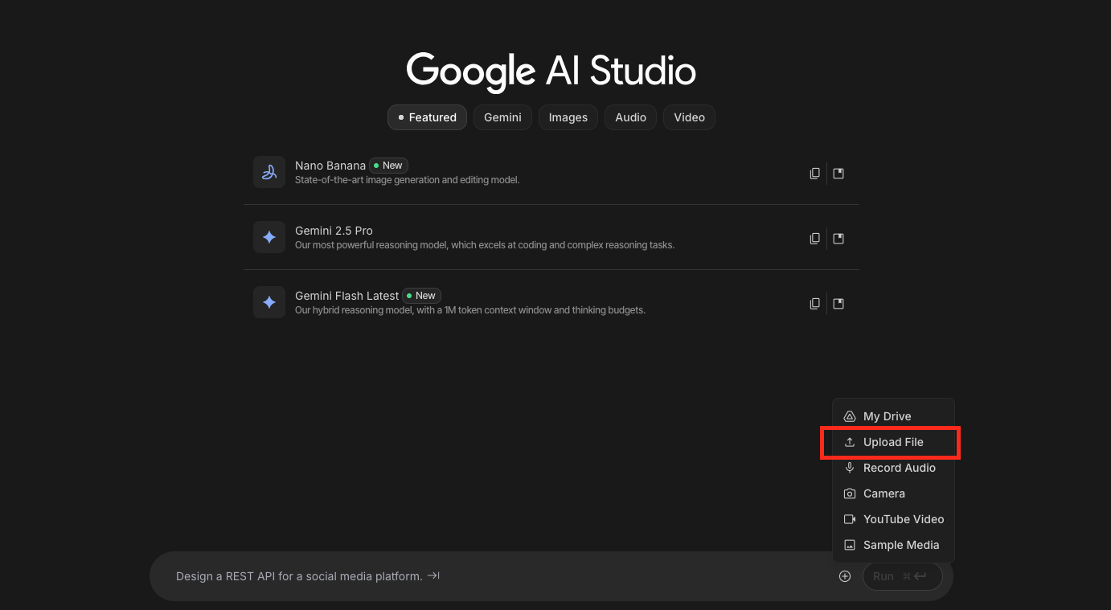
Task: Show the Audio models tab
Action: point(630,117)
